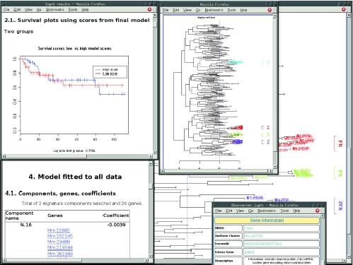Screen dimensions: 353x265
Task: Click the down arrow of the dendrogram window scrollbar
Action: [274, 167]
